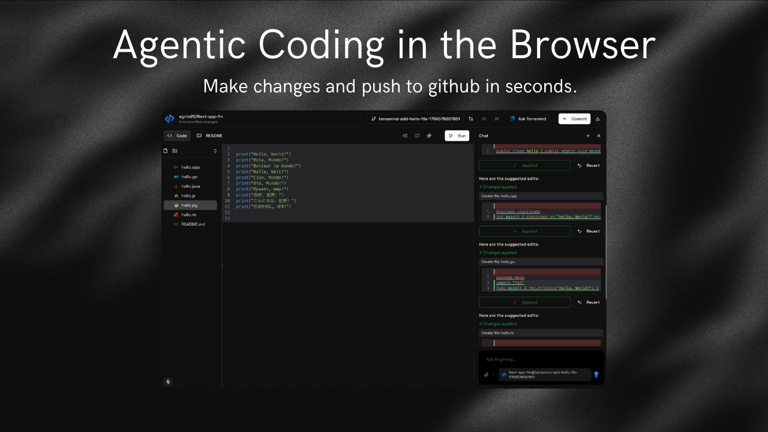This screenshot has height=432, width=768.
Task: Click the paperclip attachment icon in chat input
Action: [x=486, y=374]
